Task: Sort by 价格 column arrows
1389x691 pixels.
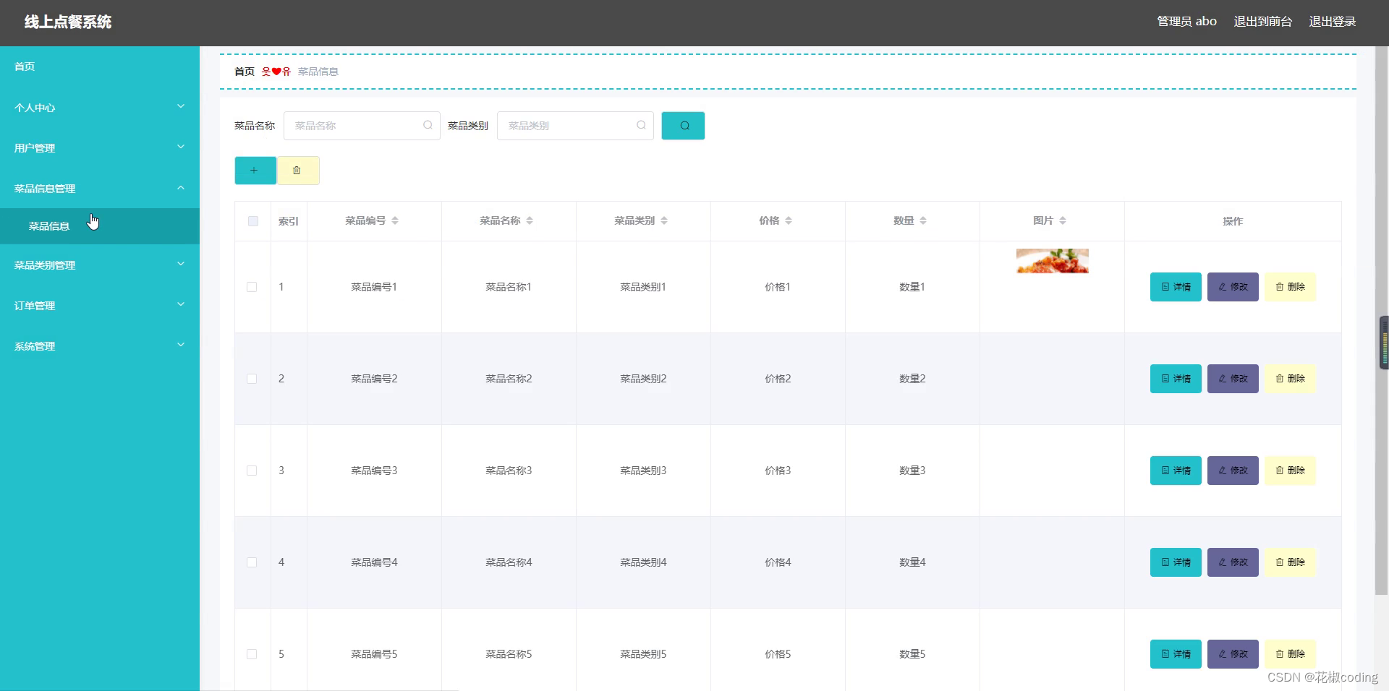Action: click(789, 220)
